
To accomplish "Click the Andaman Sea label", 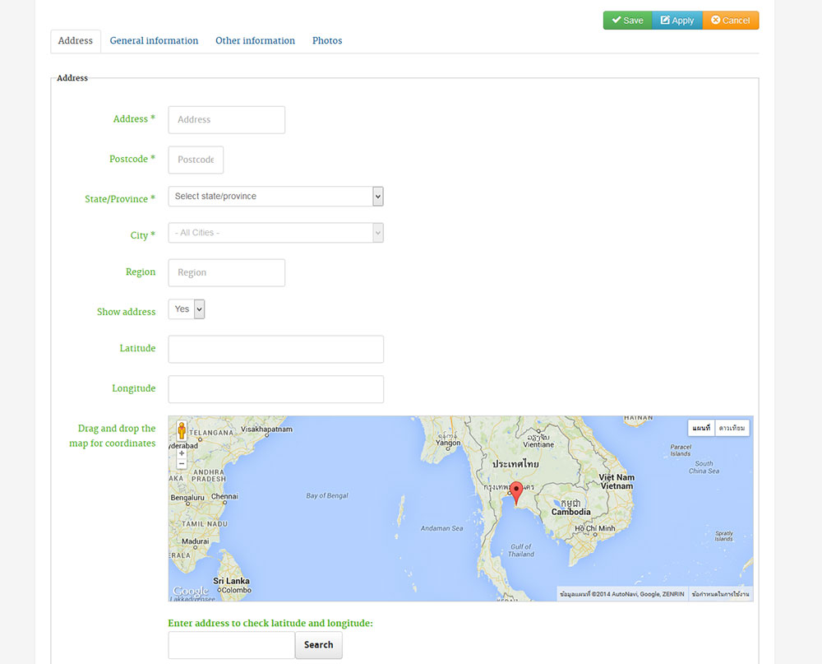I will click(442, 528).
